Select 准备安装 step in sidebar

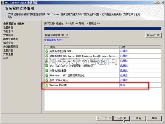pos(8,50)
